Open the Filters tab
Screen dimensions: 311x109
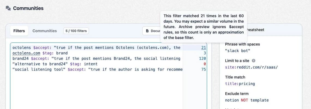tap(19, 31)
